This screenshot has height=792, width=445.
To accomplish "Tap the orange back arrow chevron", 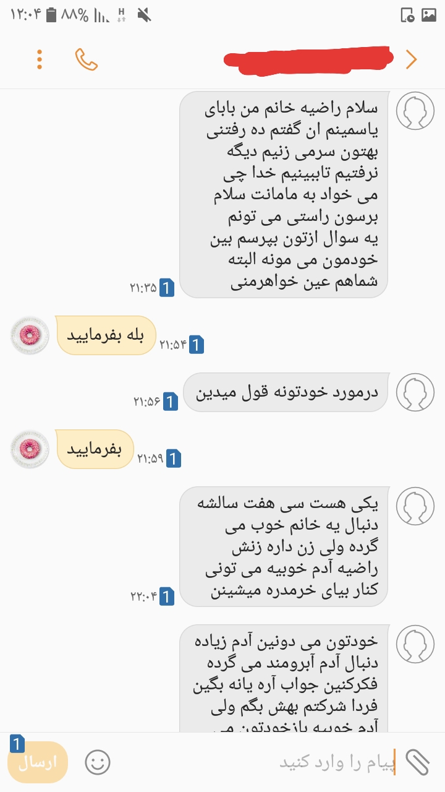I will [411, 59].
